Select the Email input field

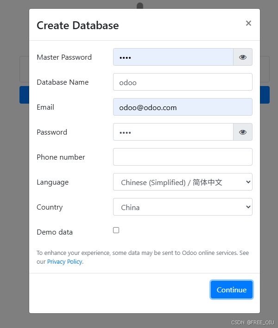[x=183, y=107]
